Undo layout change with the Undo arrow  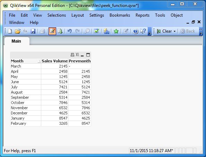[70, 31]
